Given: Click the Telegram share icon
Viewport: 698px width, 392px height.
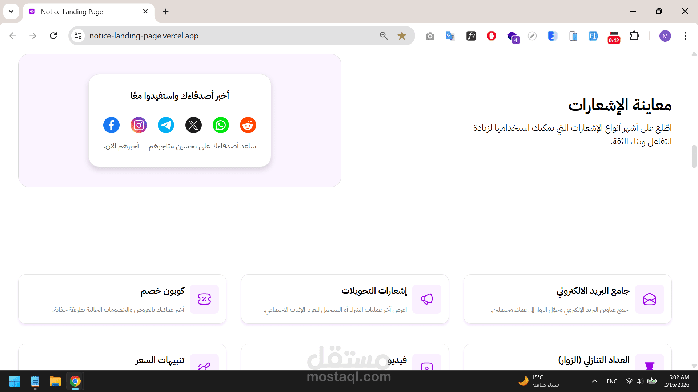Looking at the screenshot, I should pos(166,125).
